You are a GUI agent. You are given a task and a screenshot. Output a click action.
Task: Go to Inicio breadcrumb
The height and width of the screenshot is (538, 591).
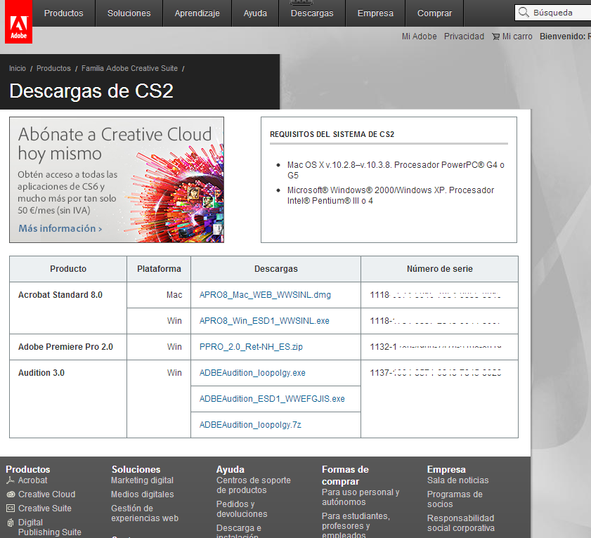[x=18, y=68]
